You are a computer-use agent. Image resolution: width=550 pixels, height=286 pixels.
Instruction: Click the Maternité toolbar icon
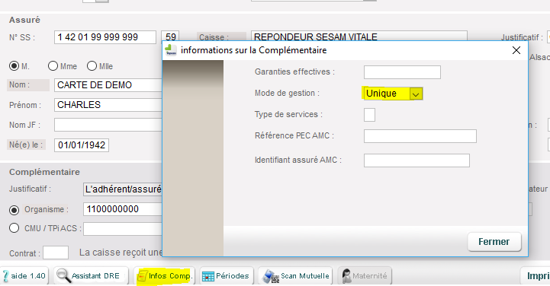(x=346, y=276)
